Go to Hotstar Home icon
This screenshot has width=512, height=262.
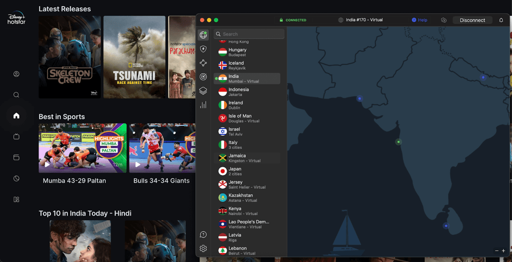pyautogui.click(x=16, y=115)
